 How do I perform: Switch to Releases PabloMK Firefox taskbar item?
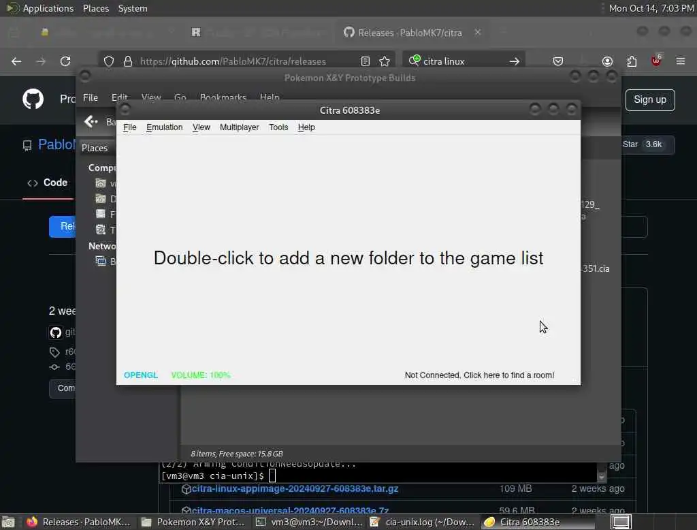click(79, 522)
